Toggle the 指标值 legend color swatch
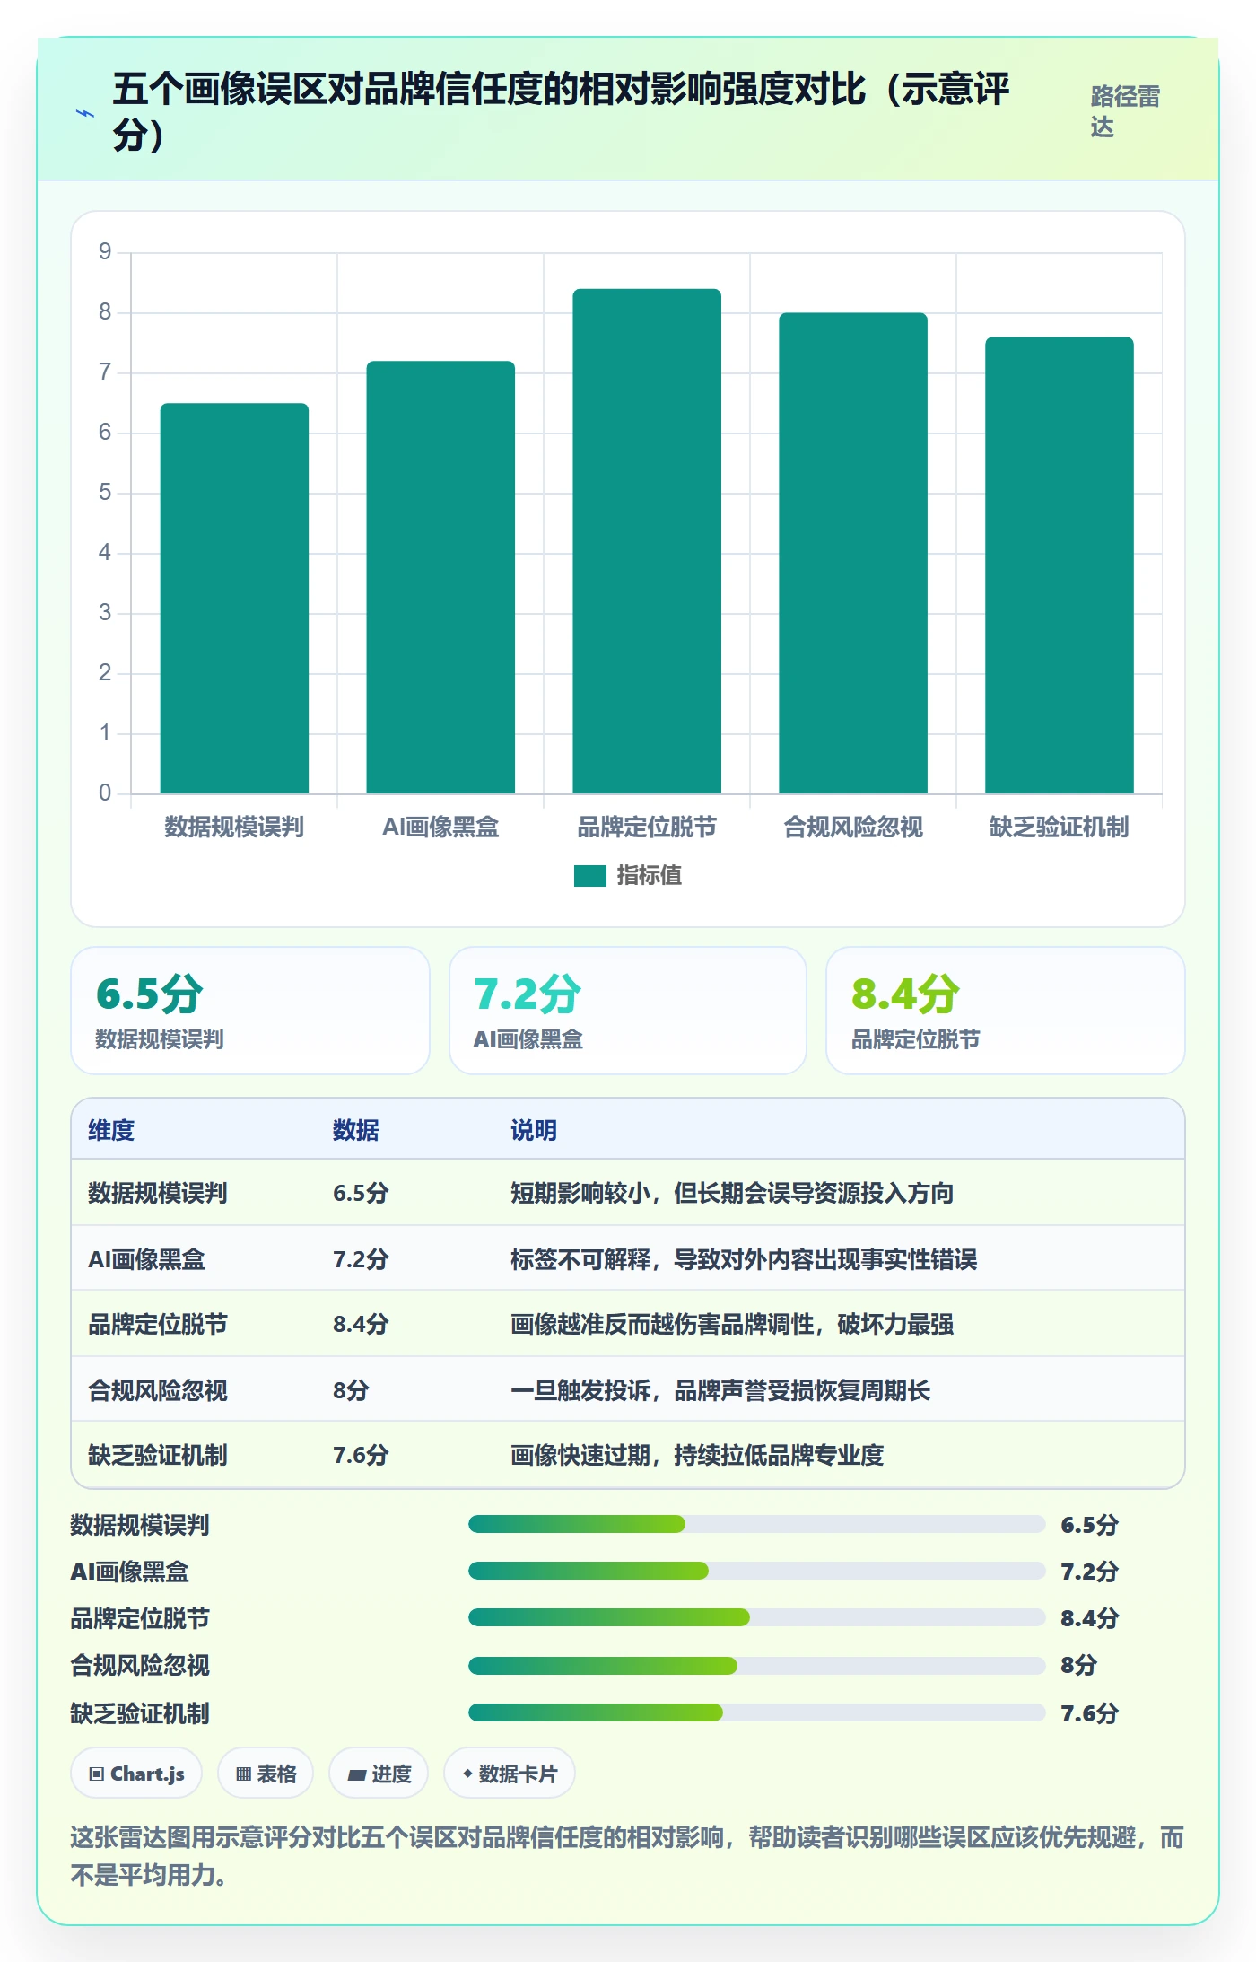The height and width of the screenshot is (1962, 1256). 589,876
